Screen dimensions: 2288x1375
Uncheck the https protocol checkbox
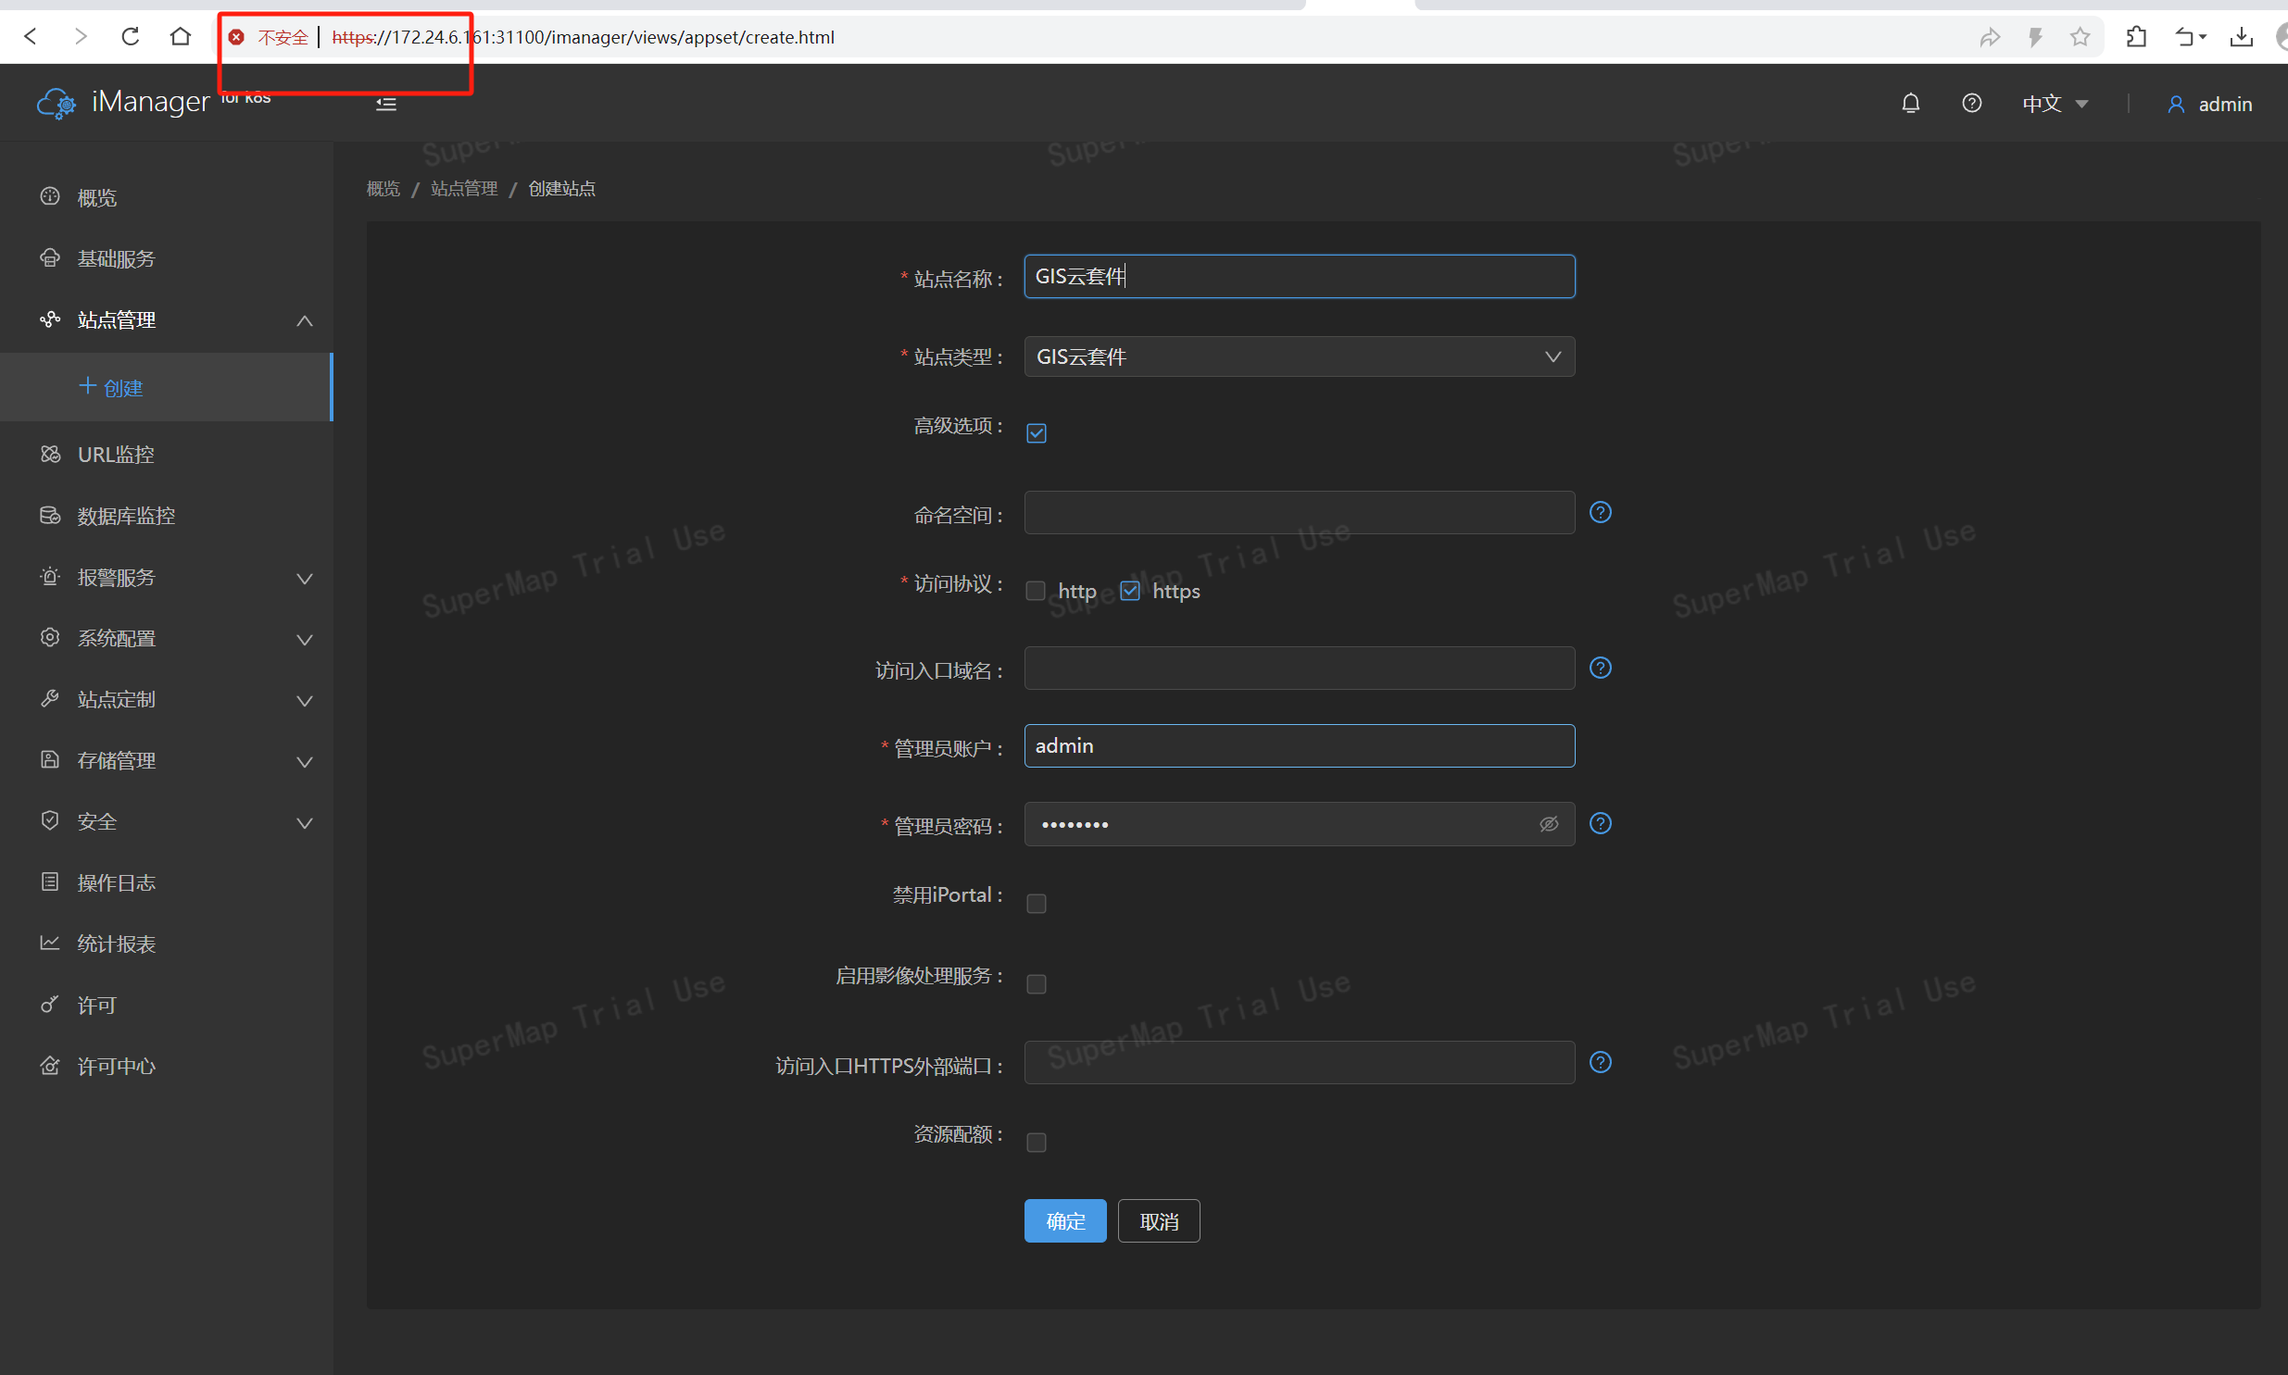pyautogui.click(x=1129, y=591)
